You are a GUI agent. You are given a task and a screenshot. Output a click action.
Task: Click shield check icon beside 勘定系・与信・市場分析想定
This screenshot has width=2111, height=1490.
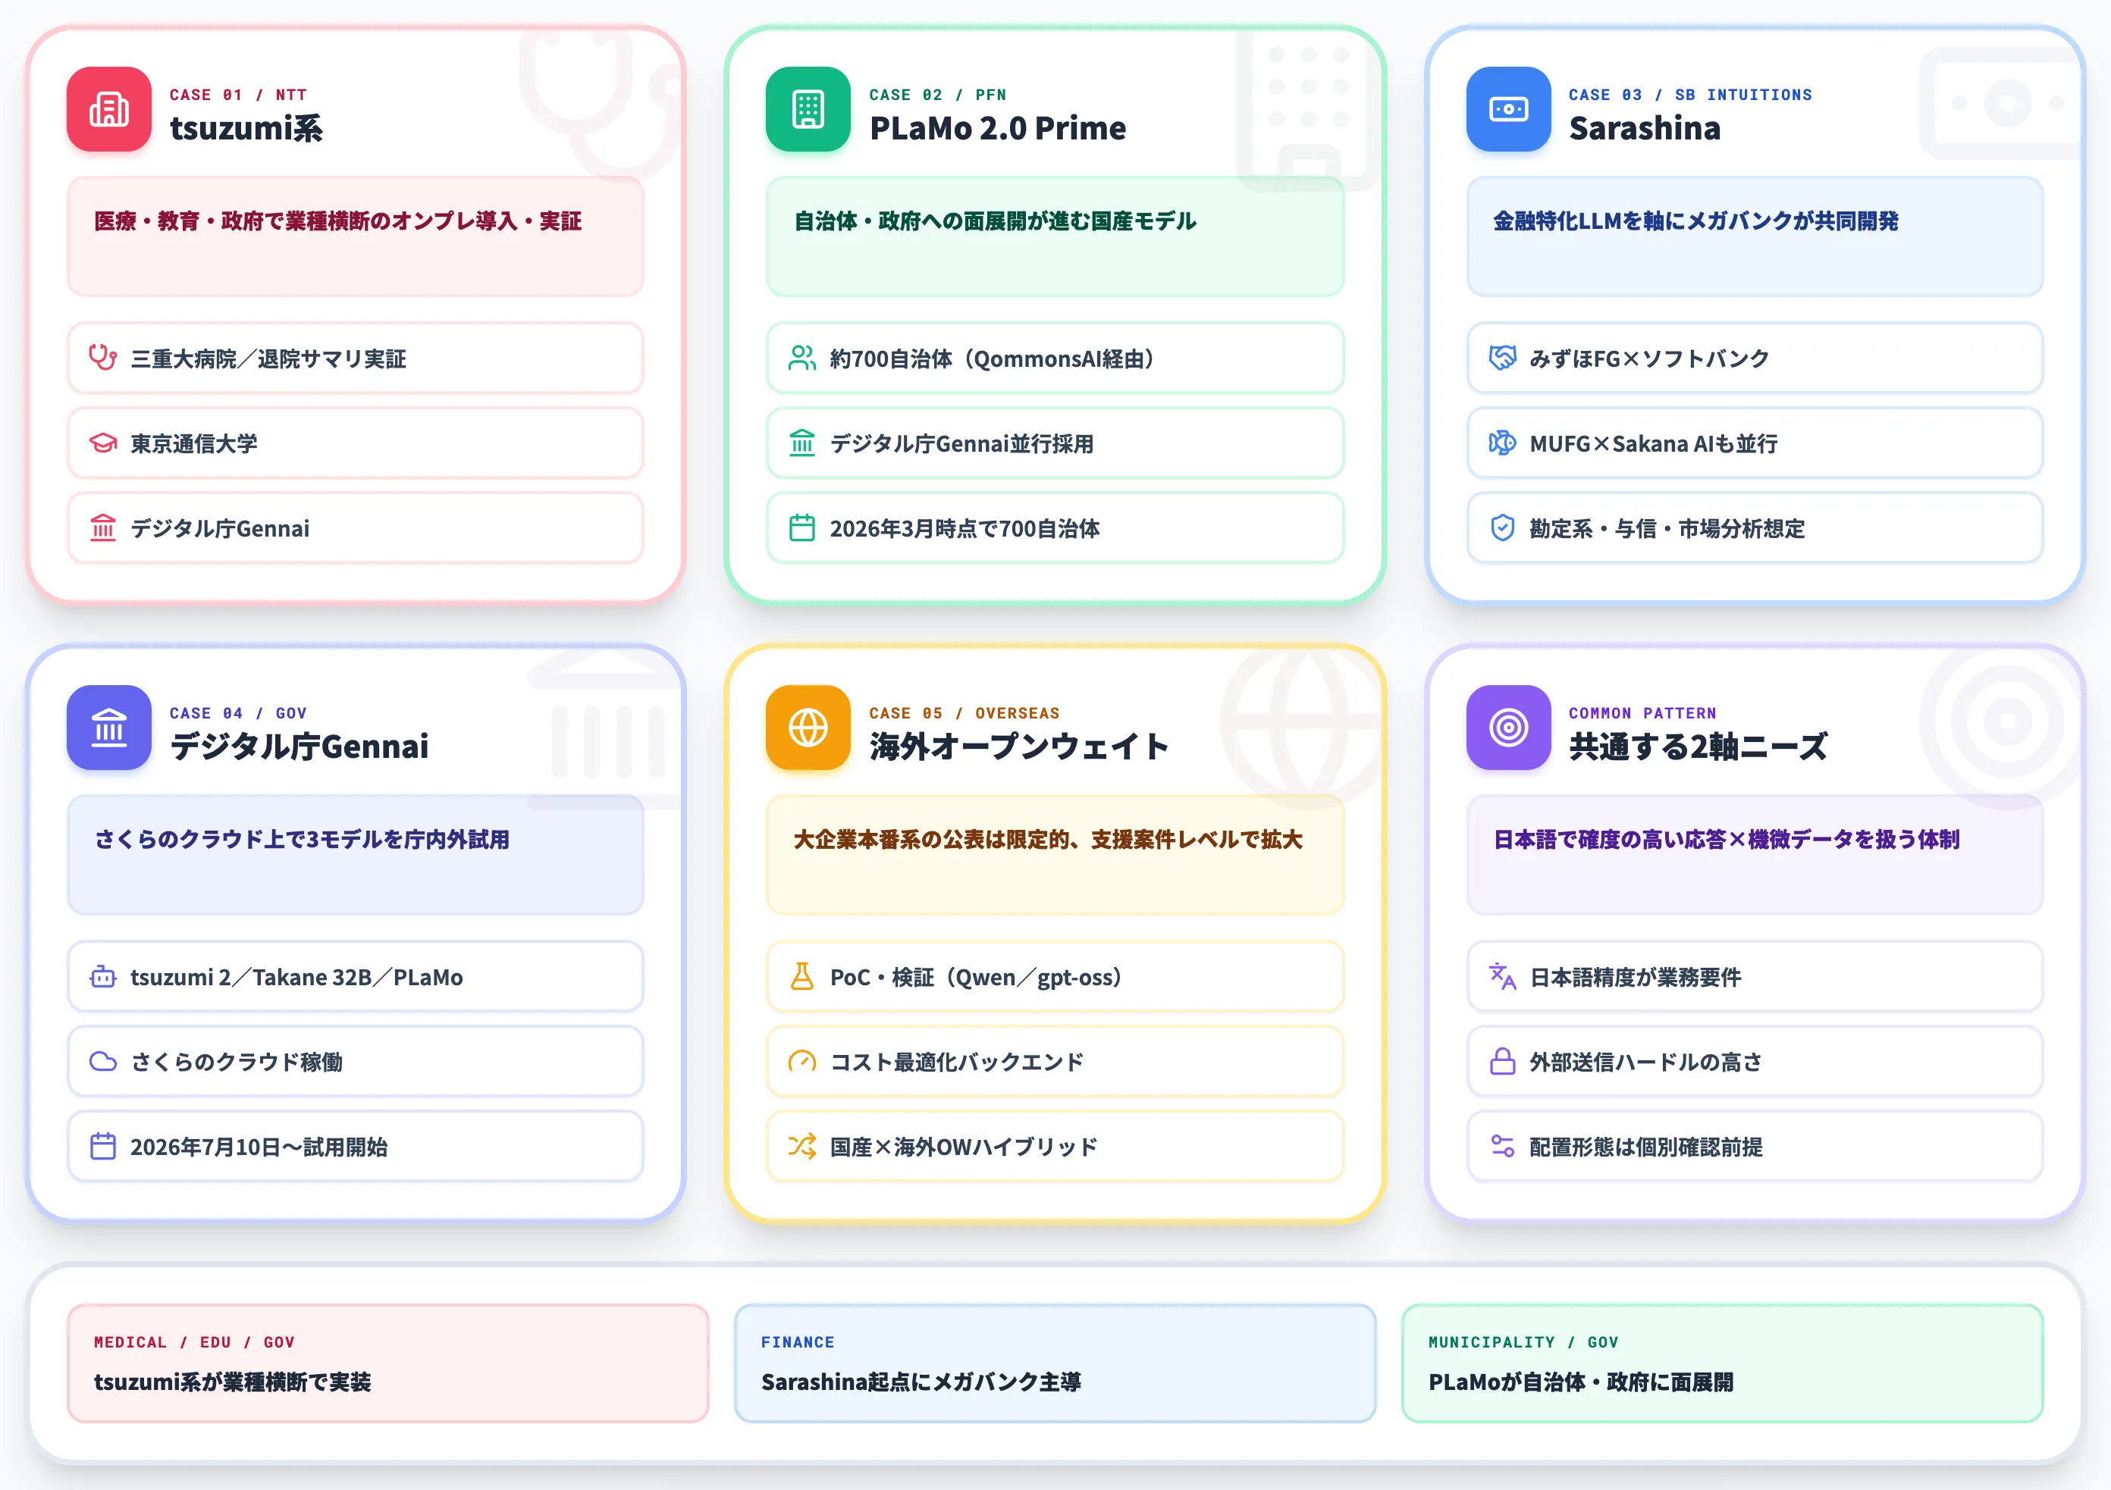[x=1502, y=528]
